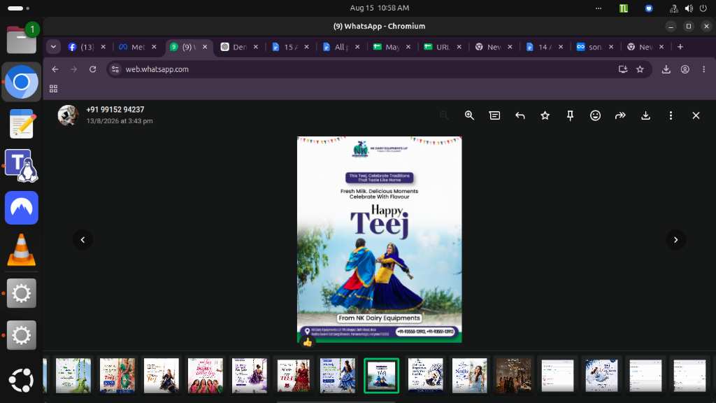This screenshot has height=403, width=716.
Task: Select the red saree thumbnail in the bottom strip
Action: pyautogui.click(x=293, y=376)
